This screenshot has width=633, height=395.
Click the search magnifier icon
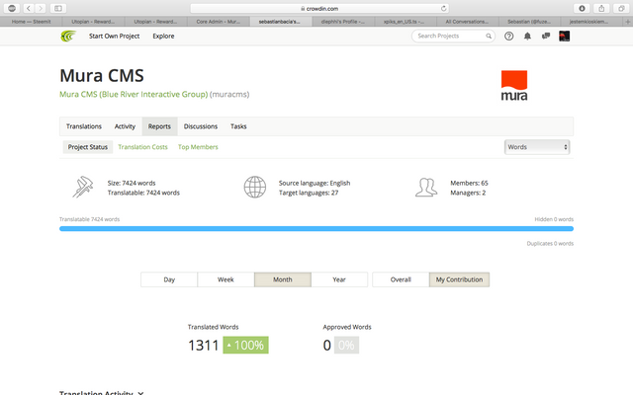pos(489,37)
